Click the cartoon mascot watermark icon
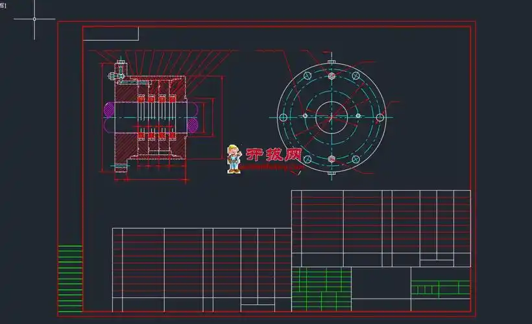The image size is (532, 324). tap(233, 159)
